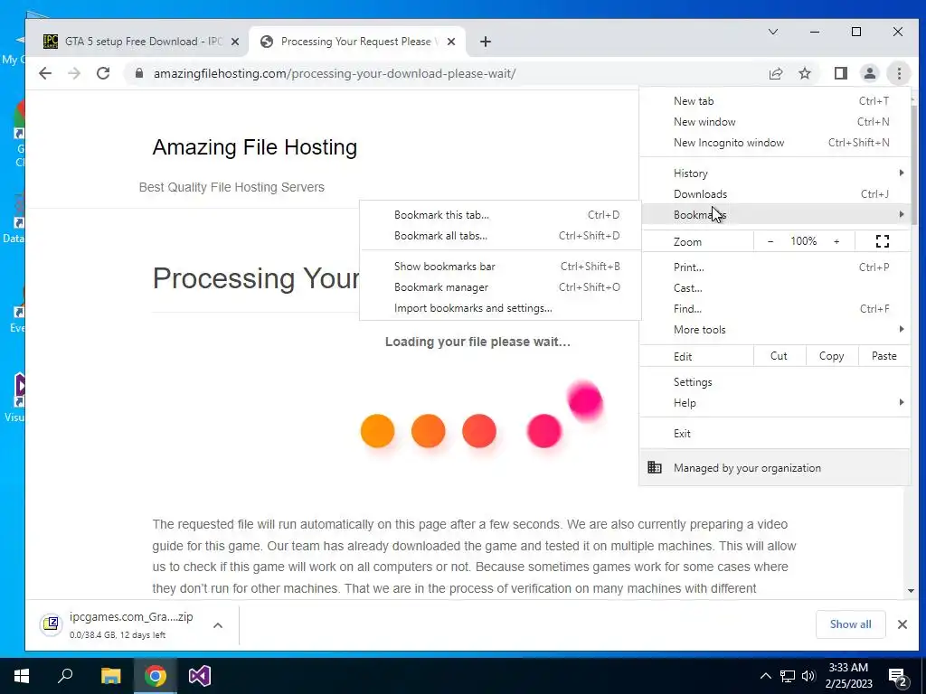Show hidden system tray icons
This screenshot has width=926, height=694.
tap(765, 676)
